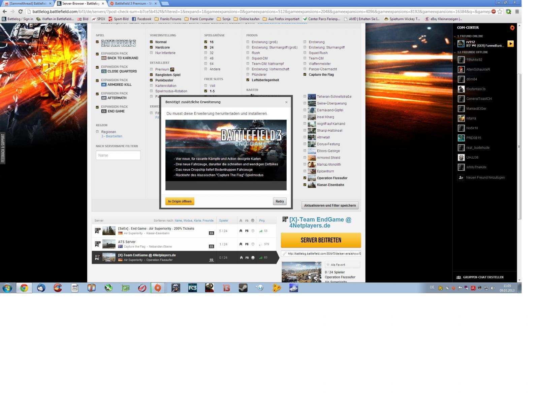The height and width of the screenshot is (404, 539).
Task: Bookmark this page with star icon
Action: [x=500, y=11]
